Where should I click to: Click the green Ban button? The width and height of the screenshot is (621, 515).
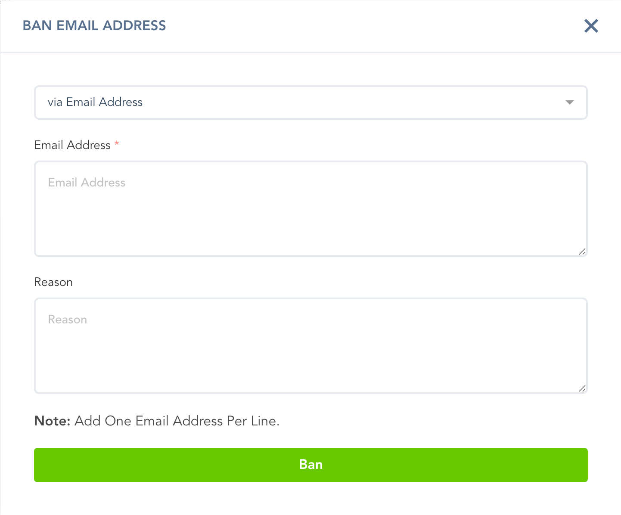tap(311, 465)
